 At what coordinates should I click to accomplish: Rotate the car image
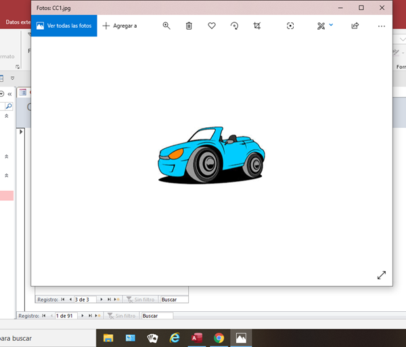(x=234, y=26)
